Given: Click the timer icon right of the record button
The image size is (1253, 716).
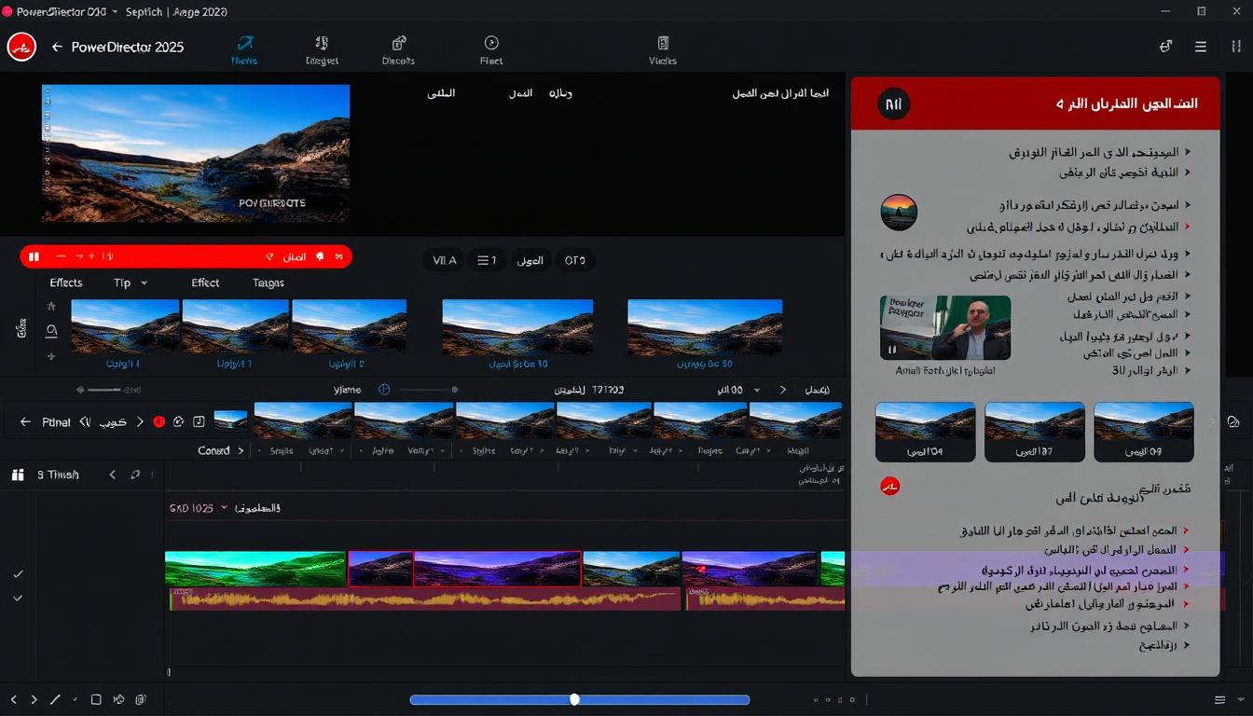Looking at the screenshot, I should [x=178, y=422].
